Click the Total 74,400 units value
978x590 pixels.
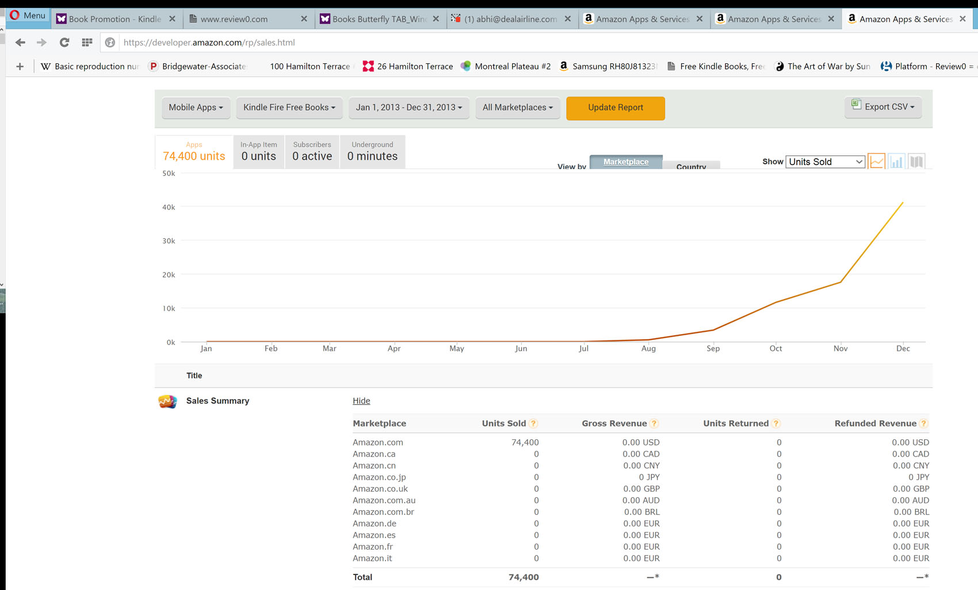(x=524, y=577)
